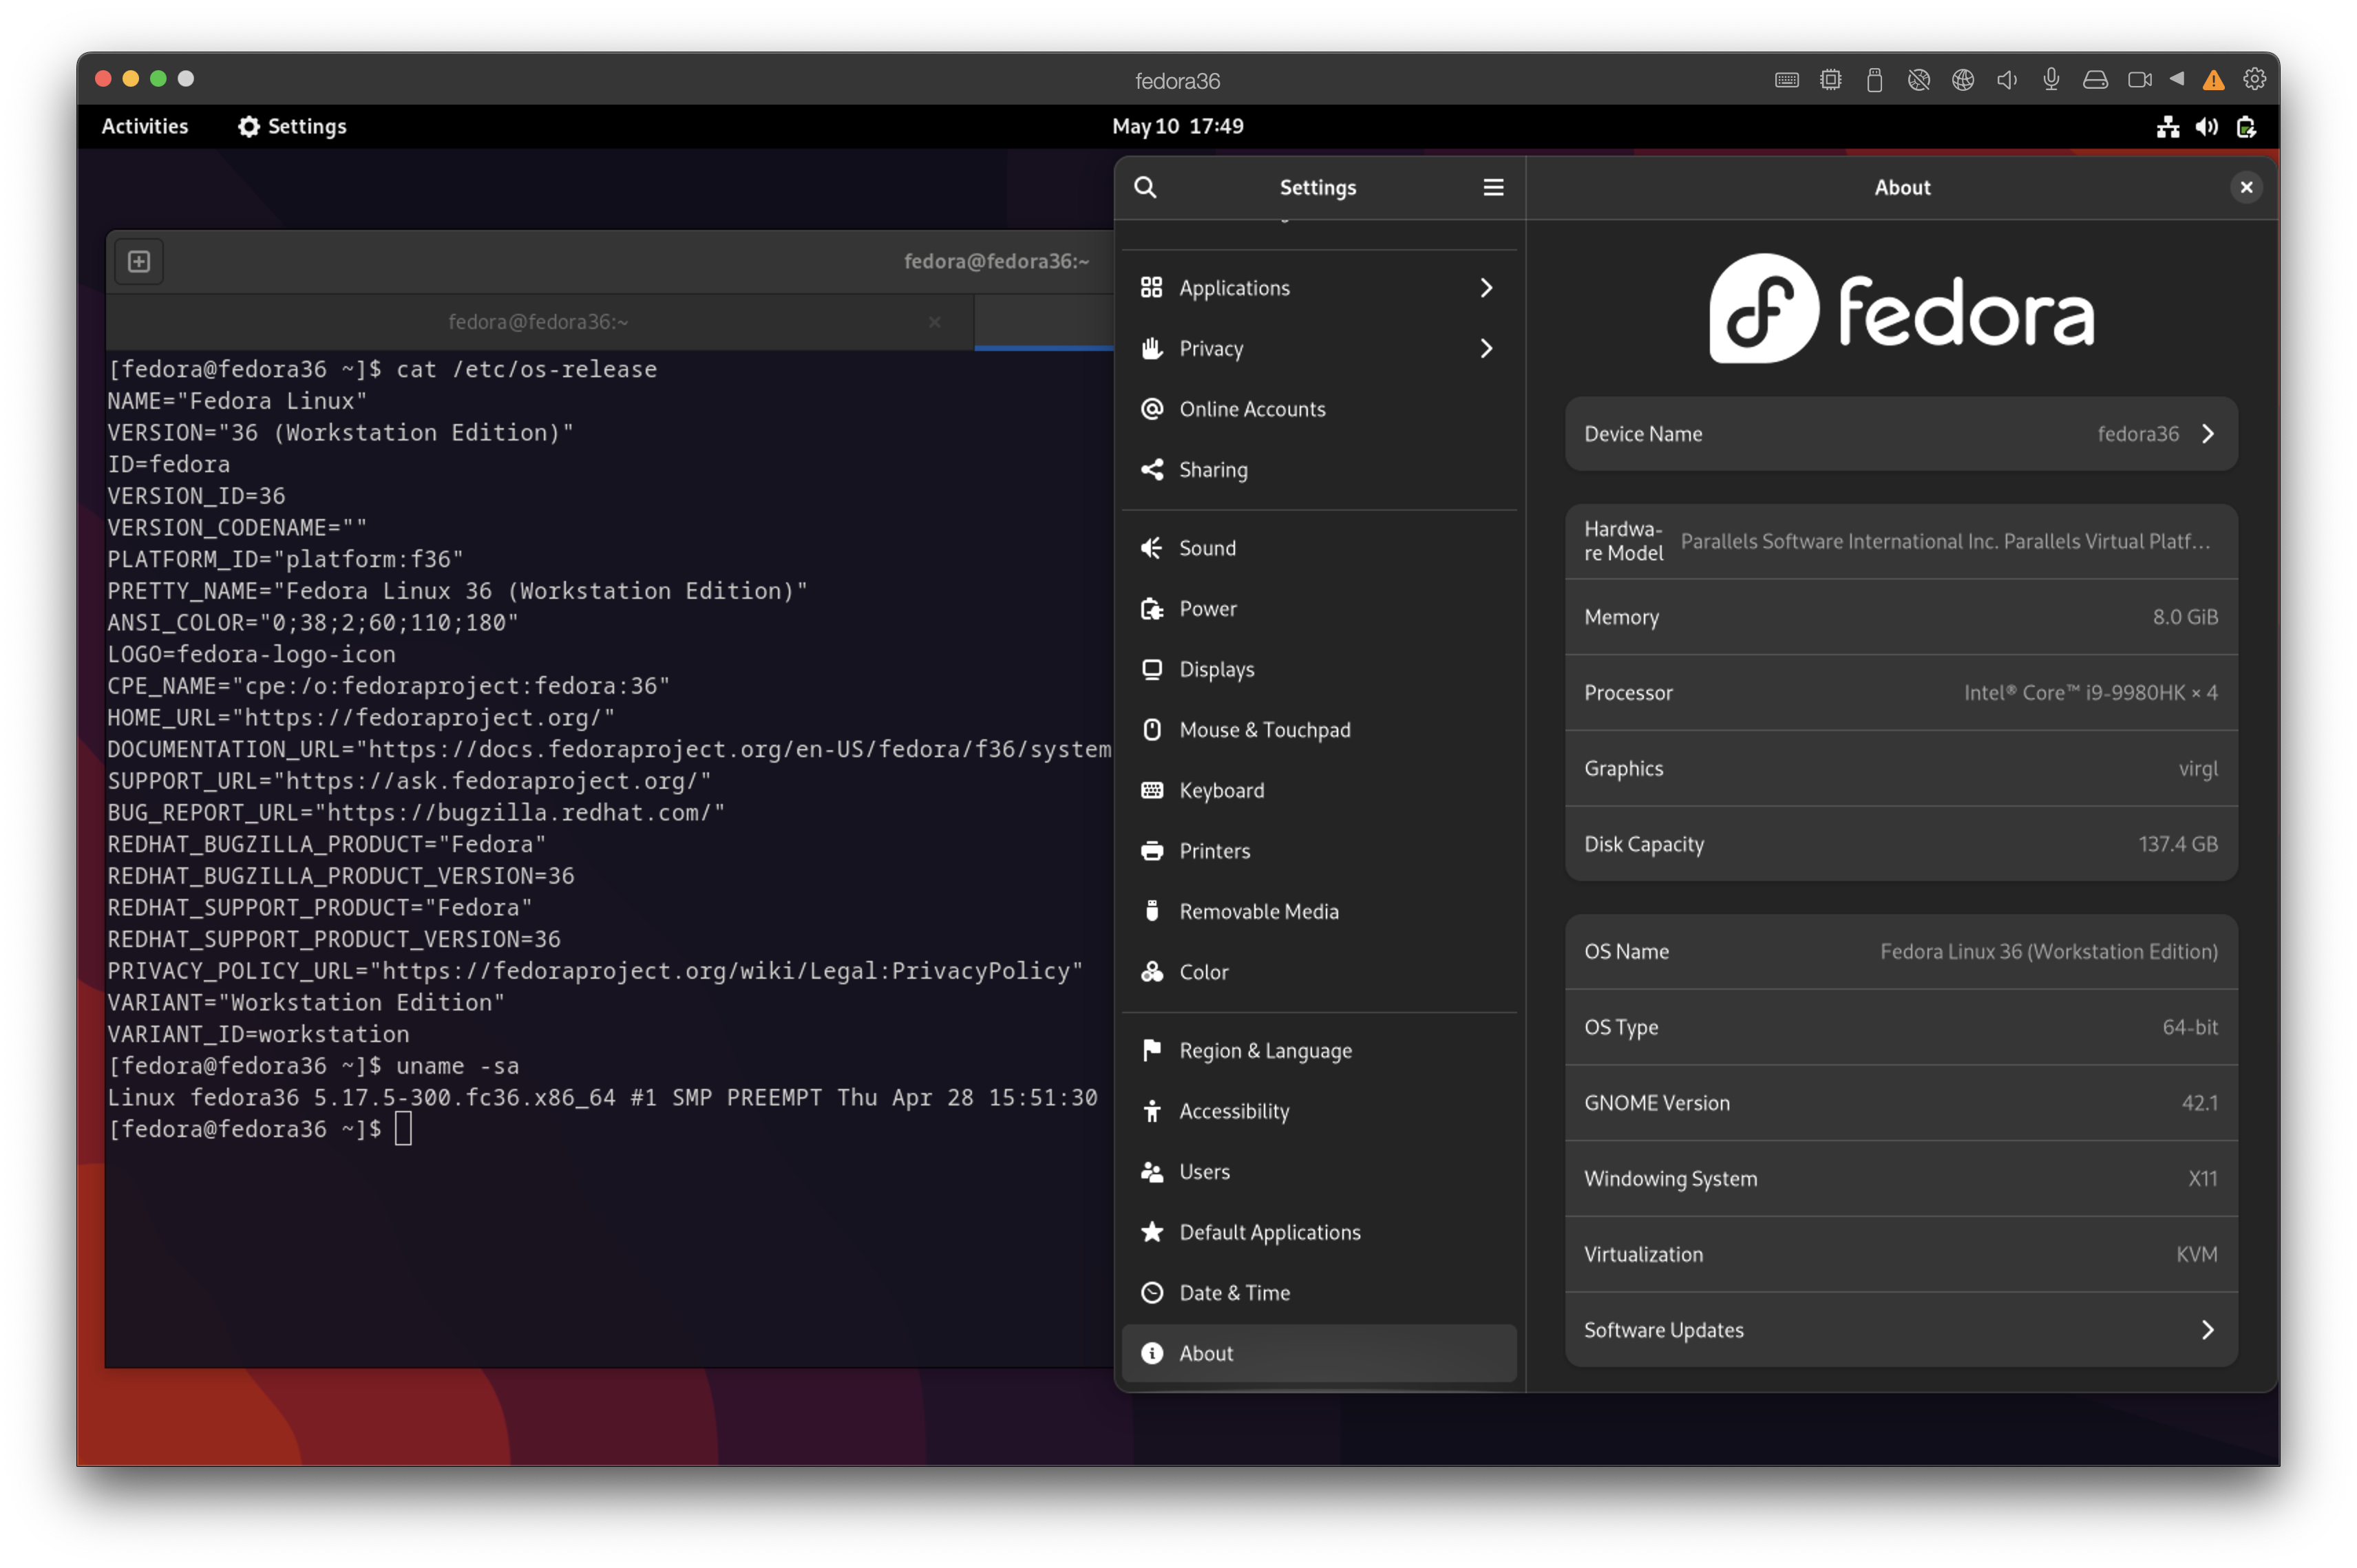Open Default Applications settings
2357x1568 pixels.
[x=1318, y=1232]
